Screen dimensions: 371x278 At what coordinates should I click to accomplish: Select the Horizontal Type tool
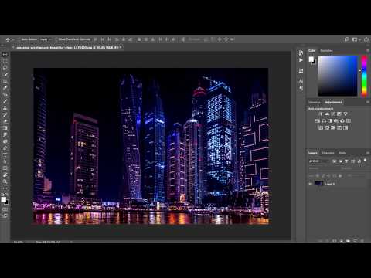pyautogui.click(x=5, y=155)
